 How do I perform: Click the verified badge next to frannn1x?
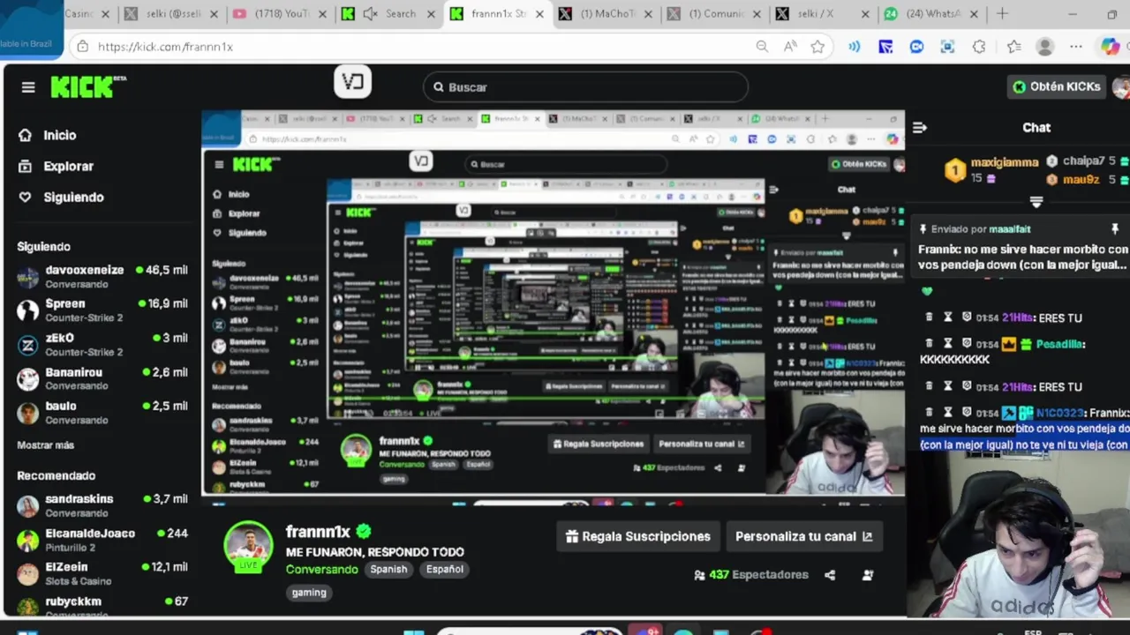click(364, 532)
